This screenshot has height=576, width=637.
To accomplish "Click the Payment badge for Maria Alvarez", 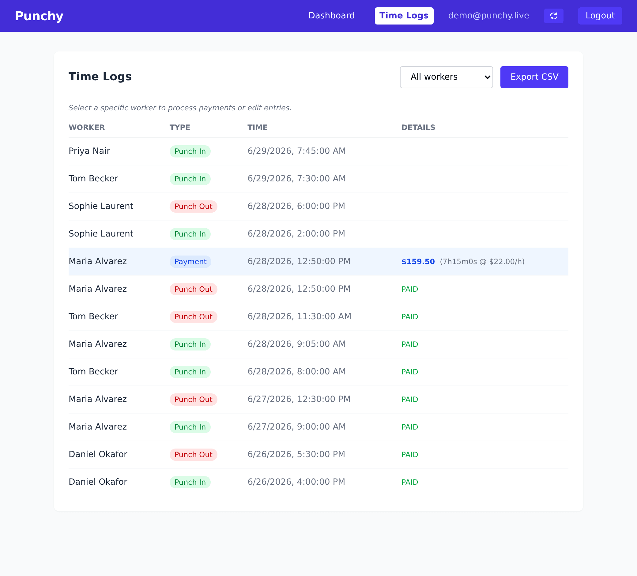I will (190, 261).
